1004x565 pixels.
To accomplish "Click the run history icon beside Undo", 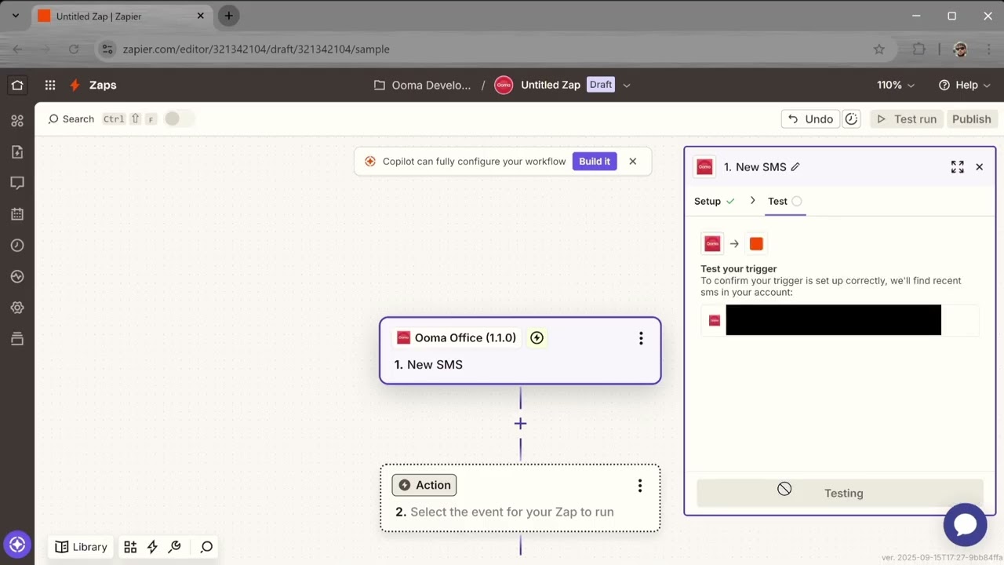I will click(851, 119).
